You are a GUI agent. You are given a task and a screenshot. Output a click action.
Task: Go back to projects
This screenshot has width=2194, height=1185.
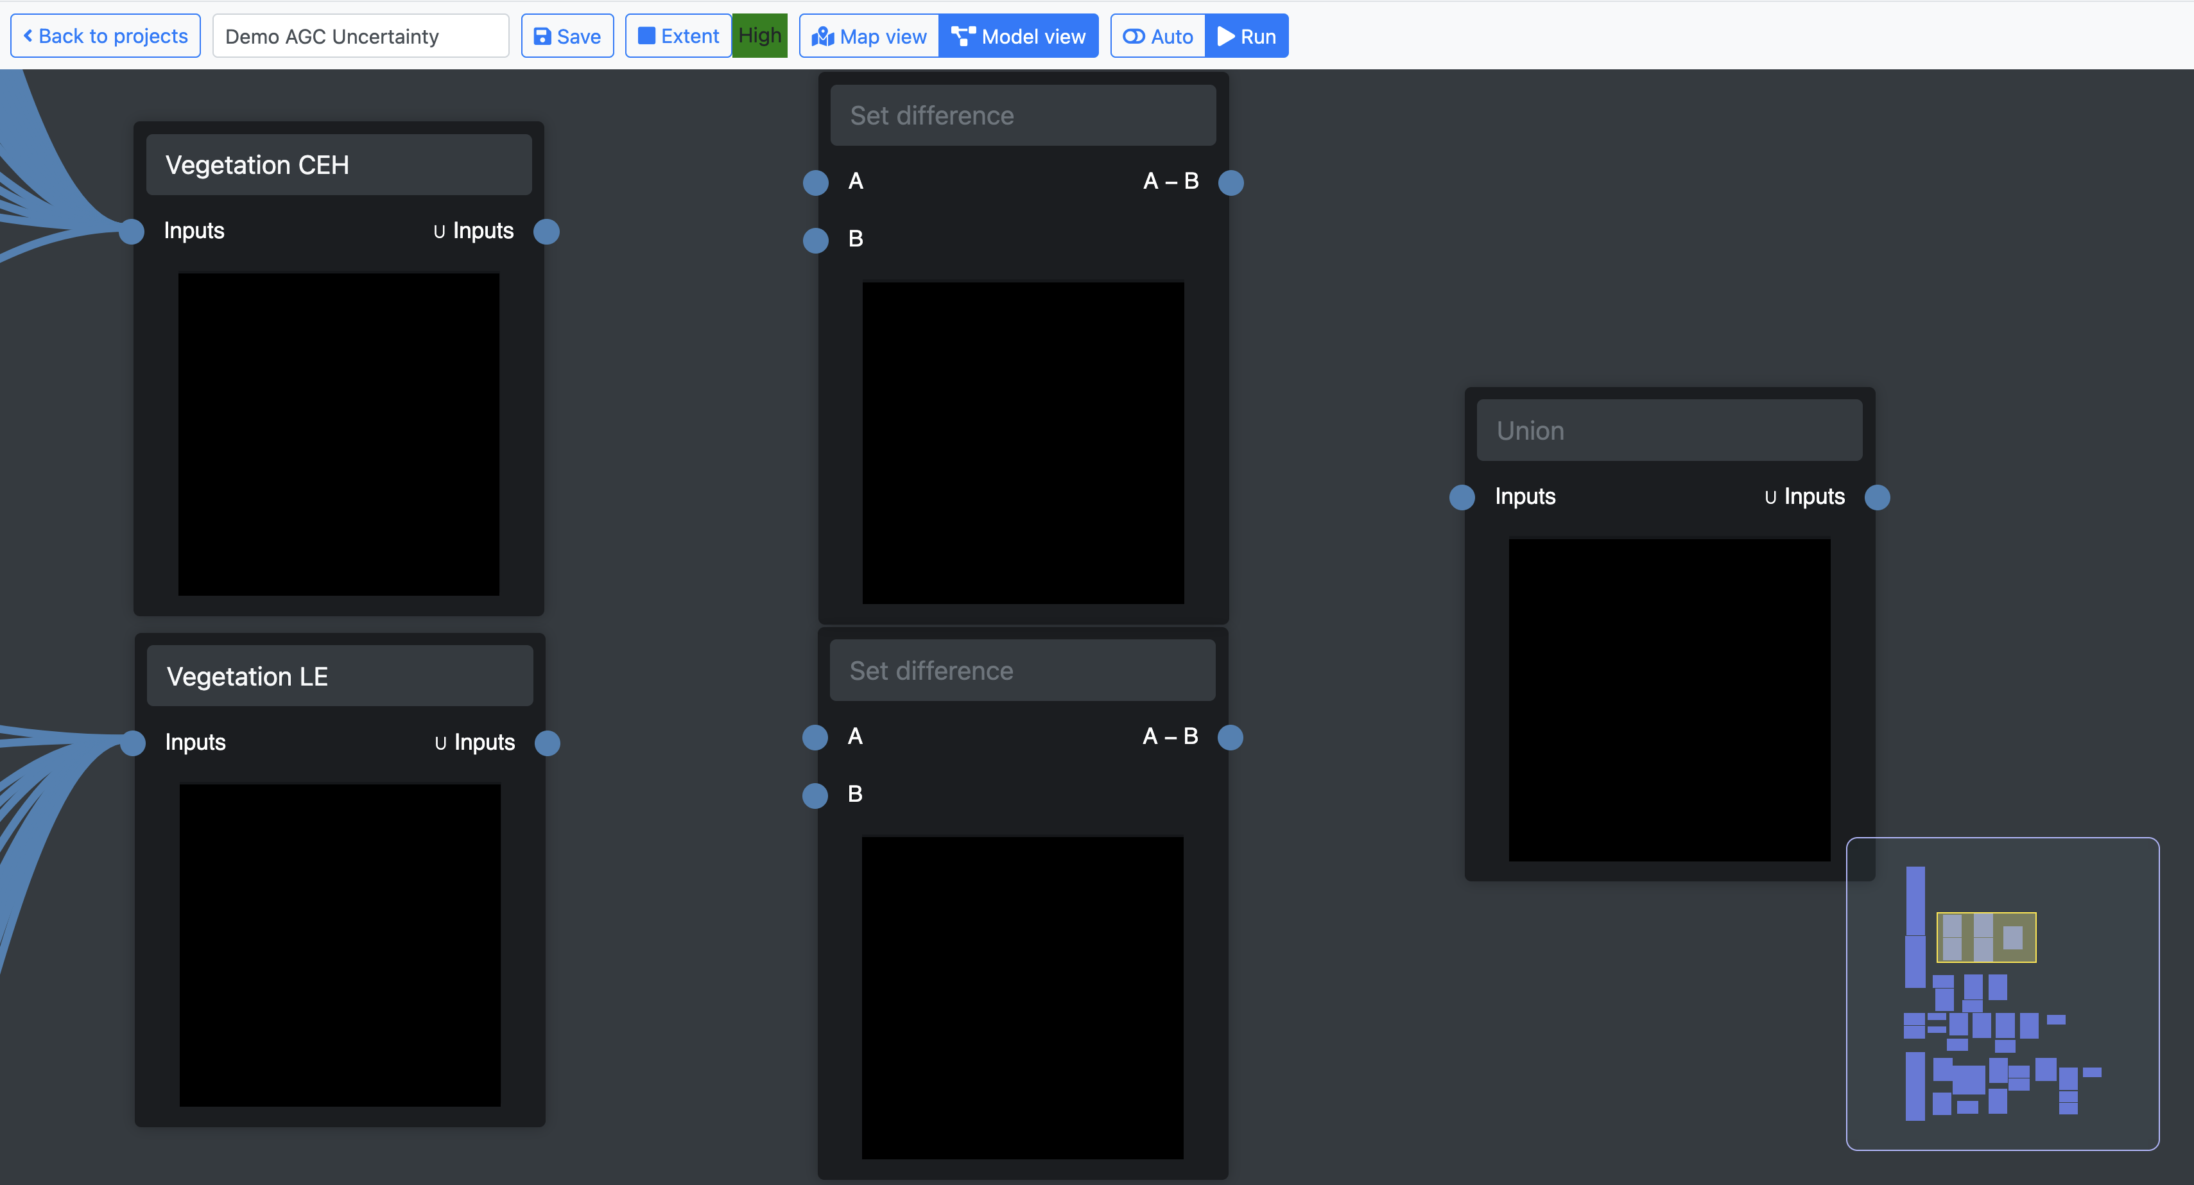(106, 37)
